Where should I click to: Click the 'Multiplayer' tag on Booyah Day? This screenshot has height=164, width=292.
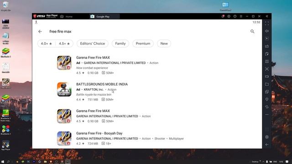(x=176, y=138)
